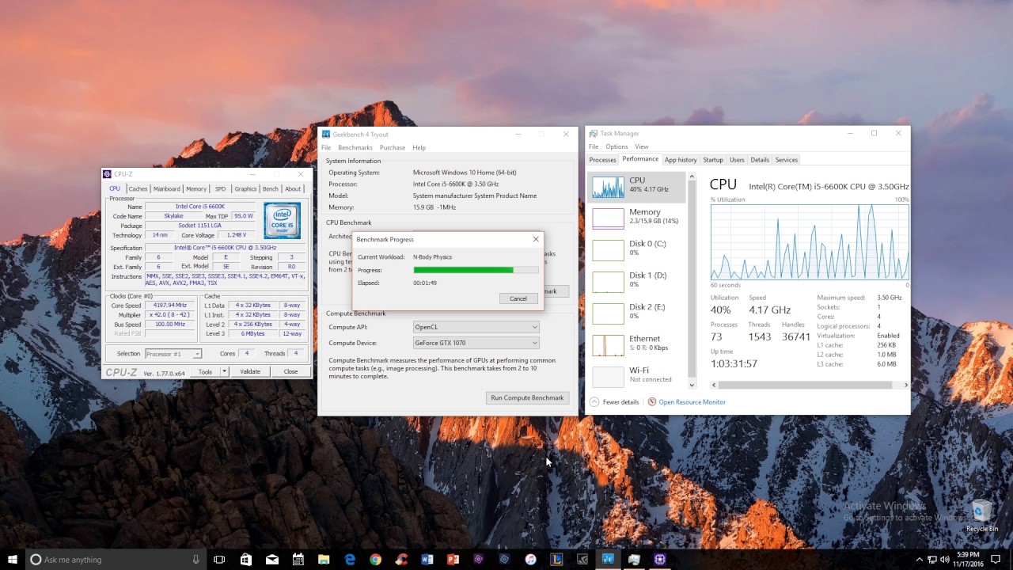Close the Benchmark Progress dialog
Screen dimensions: 1013x570
(x=536, y=239)
